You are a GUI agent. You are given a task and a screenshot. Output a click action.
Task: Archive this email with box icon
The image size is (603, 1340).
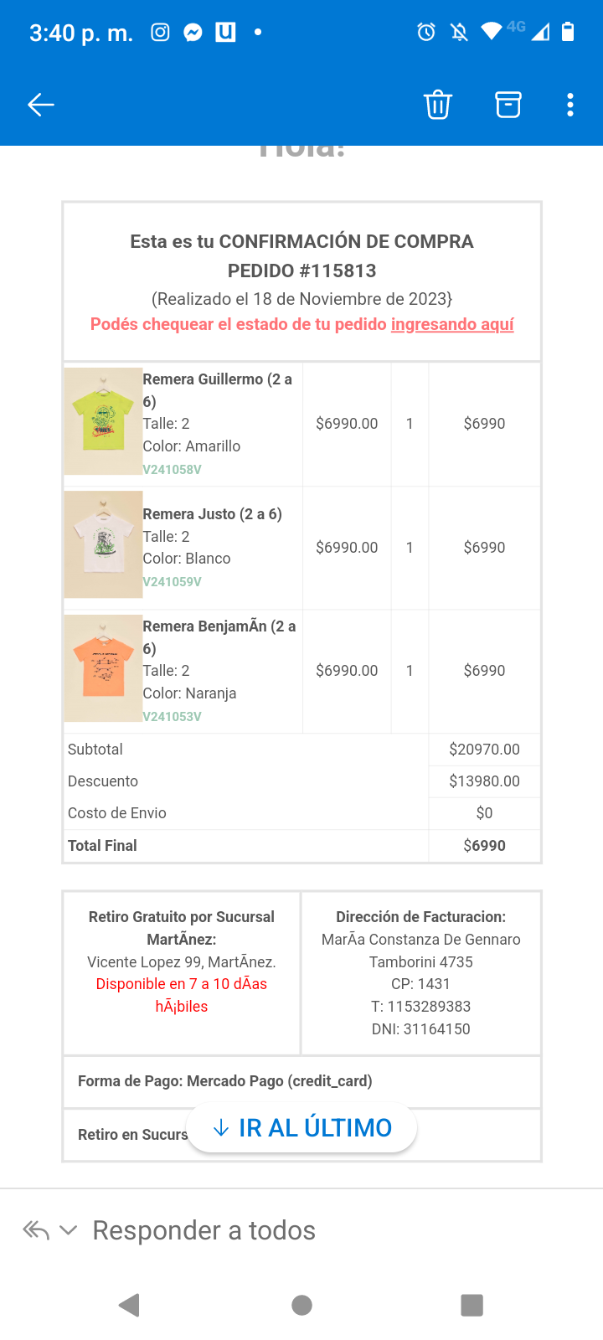(x=508, y=105)
